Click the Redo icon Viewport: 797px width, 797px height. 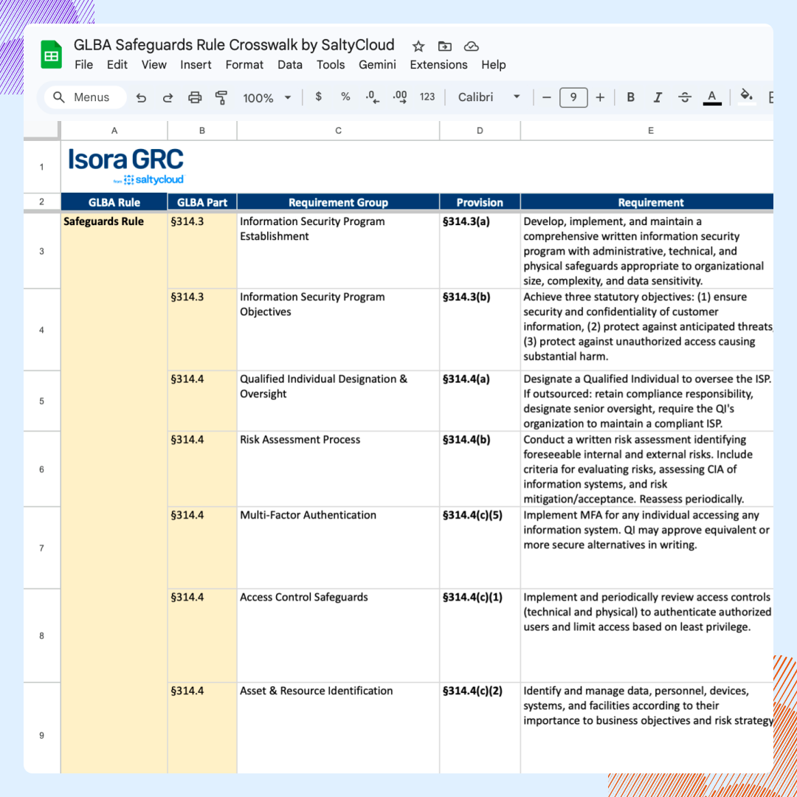pos(168,97)
